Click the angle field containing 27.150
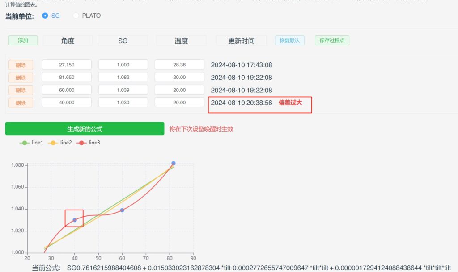Viewport: 458px width, 272px height. tap(67, 65)
